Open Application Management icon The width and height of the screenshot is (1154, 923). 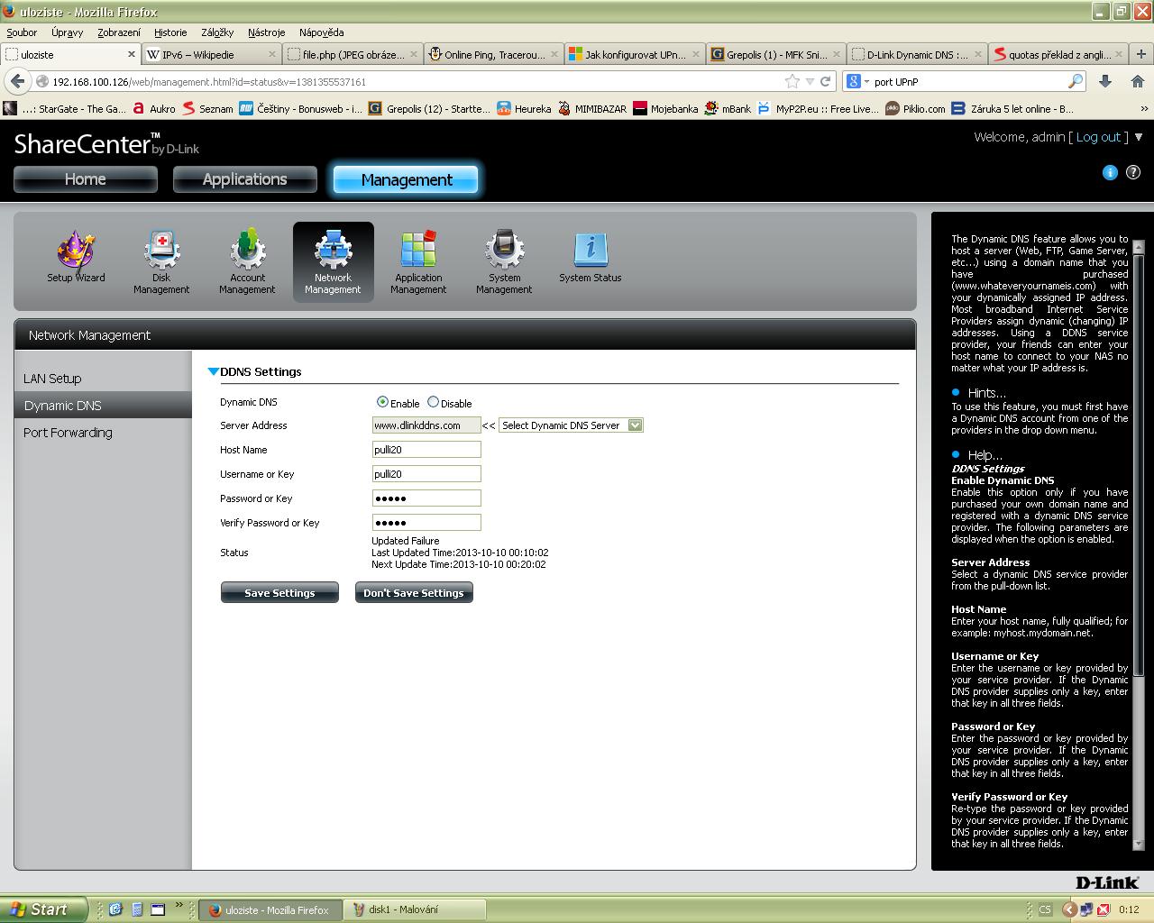click(418, 262)
